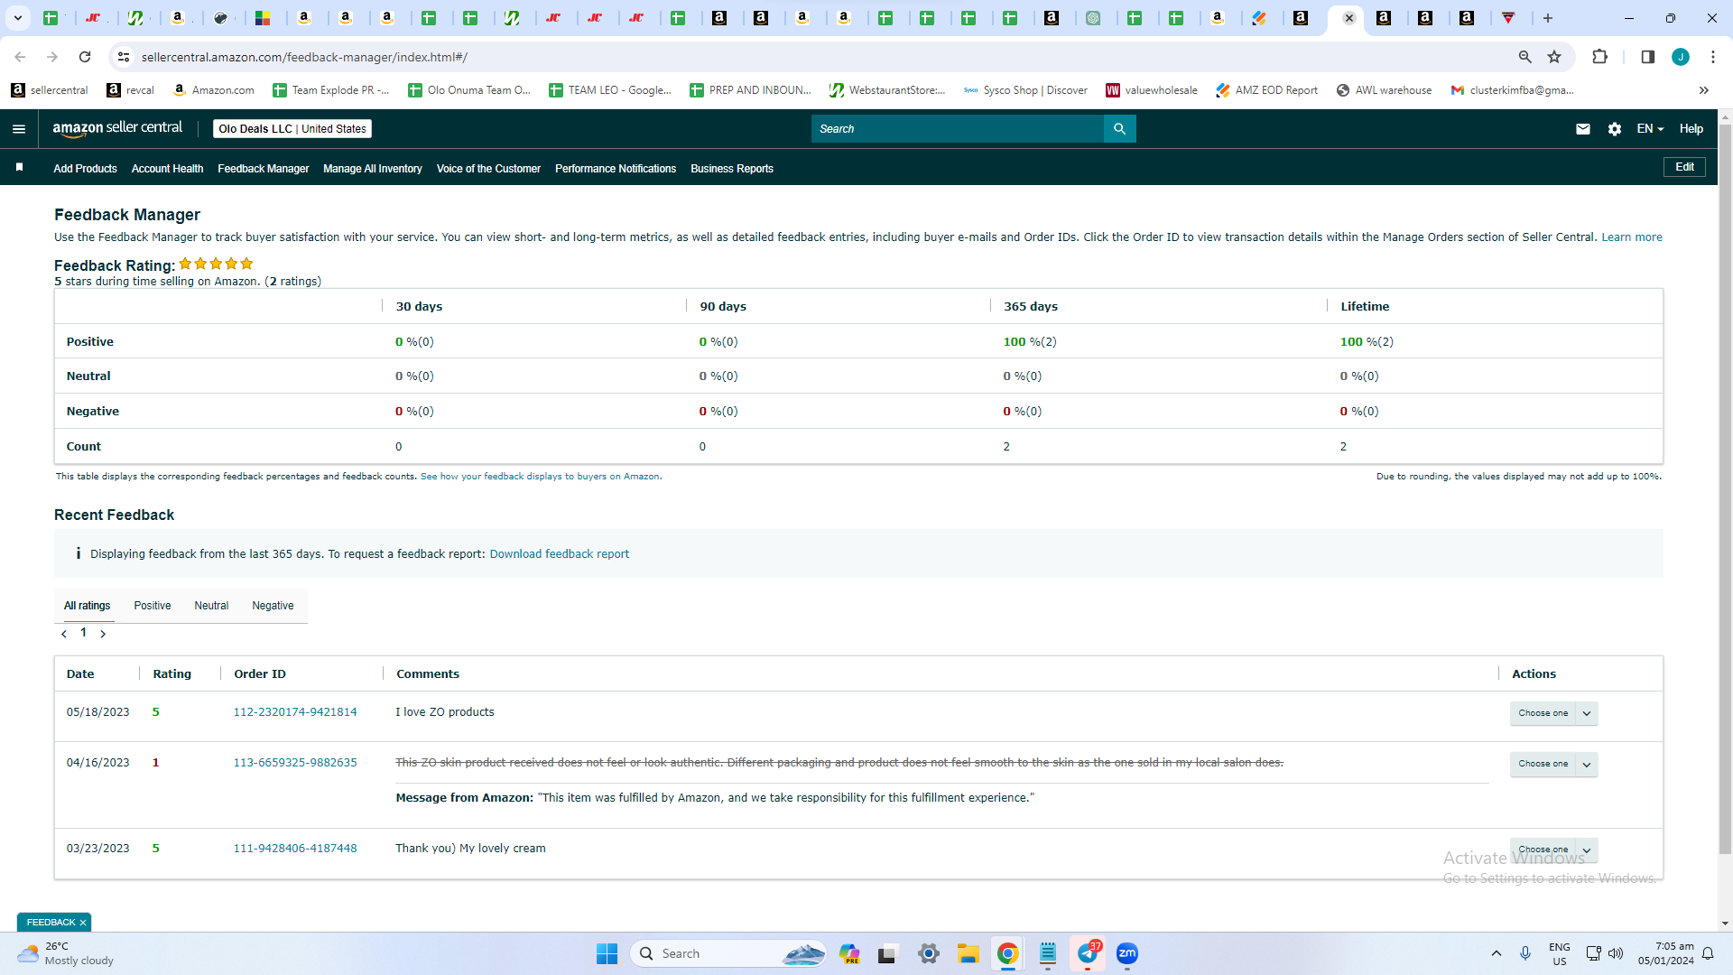
Task: Go to previous feedback page arrow
Action: click(64, 634)
